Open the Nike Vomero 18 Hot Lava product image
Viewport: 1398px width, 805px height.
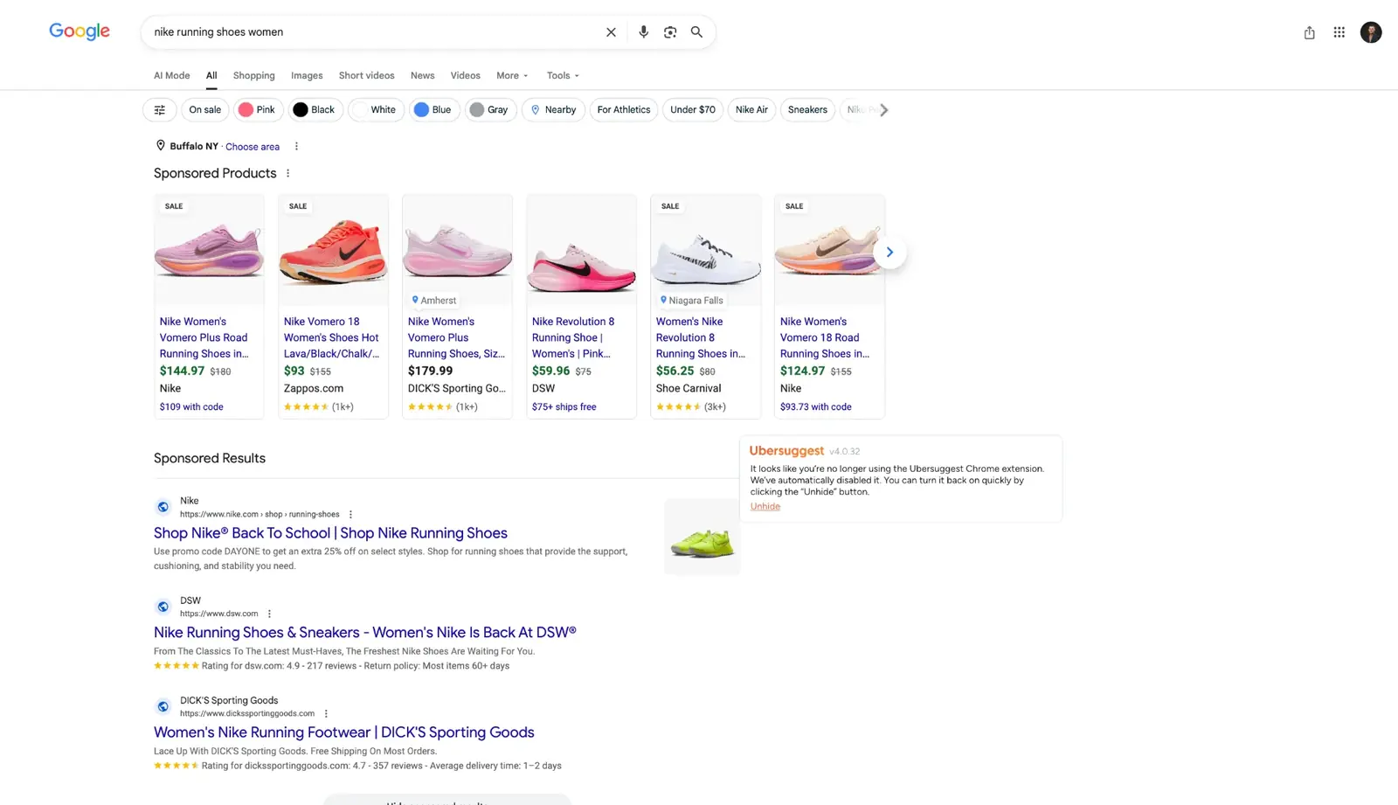click(x=333, y=251)
